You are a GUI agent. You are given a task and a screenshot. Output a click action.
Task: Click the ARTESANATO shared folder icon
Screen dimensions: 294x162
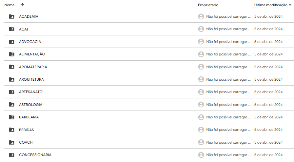11,92
